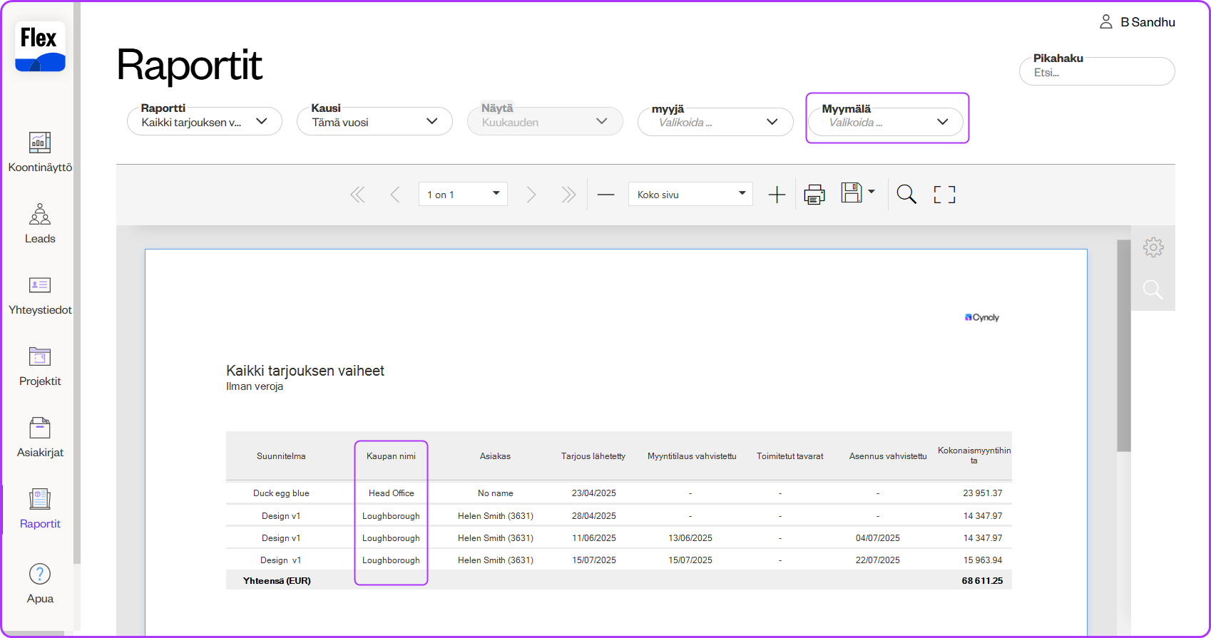Expand the Raportti dropdown
The image size is (1211, 638).
pos(205,122)
